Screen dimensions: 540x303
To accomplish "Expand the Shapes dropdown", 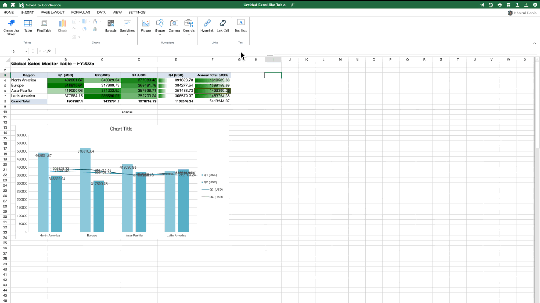I will coord(160,34).
